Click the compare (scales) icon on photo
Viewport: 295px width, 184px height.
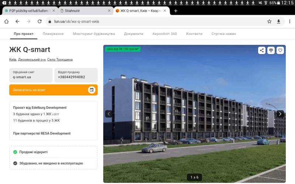pyautogui.click(x=271, y=50)
